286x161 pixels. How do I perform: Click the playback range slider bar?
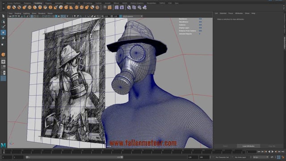click(74, 157)
